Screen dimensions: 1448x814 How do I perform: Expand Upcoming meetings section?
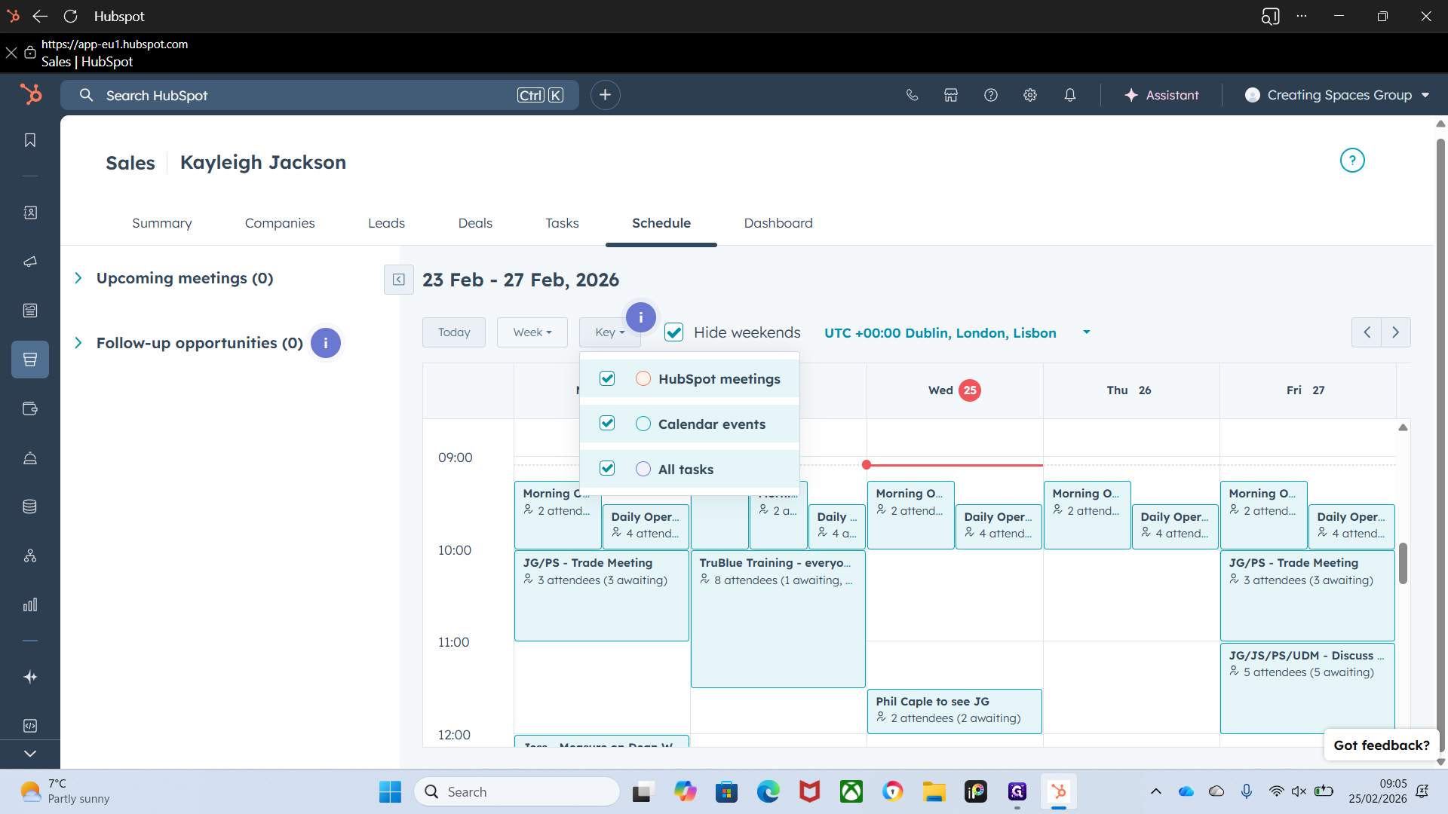click(x=78, y=278)
